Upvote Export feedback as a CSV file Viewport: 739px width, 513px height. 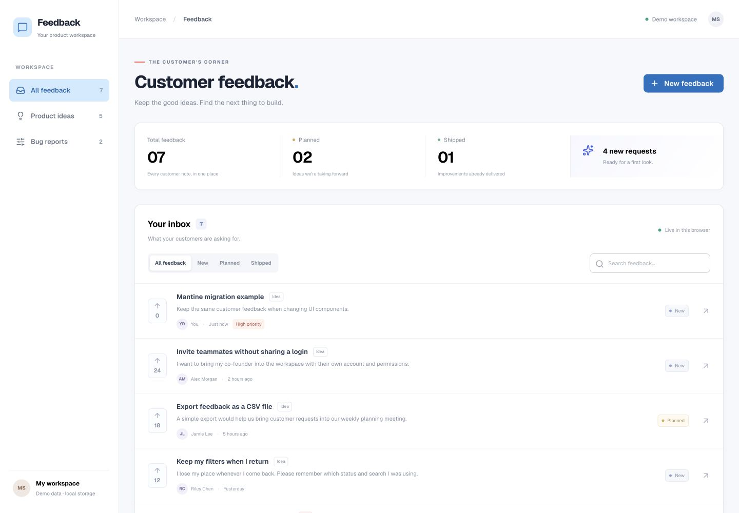coord(157,421)
